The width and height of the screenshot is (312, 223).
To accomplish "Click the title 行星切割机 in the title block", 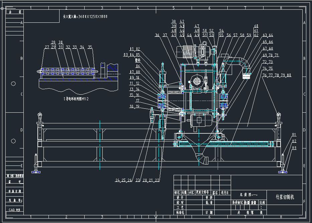I will pos(286,197).
